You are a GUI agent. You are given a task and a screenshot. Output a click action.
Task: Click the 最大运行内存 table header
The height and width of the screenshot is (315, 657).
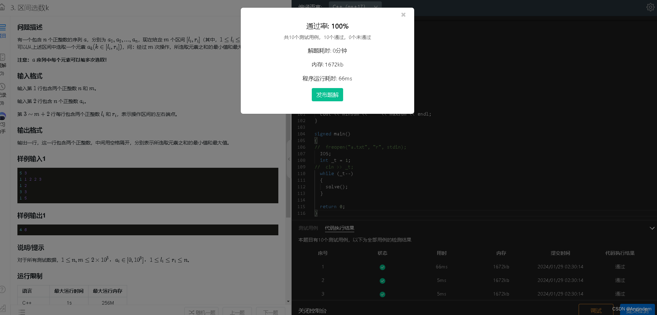107,291
